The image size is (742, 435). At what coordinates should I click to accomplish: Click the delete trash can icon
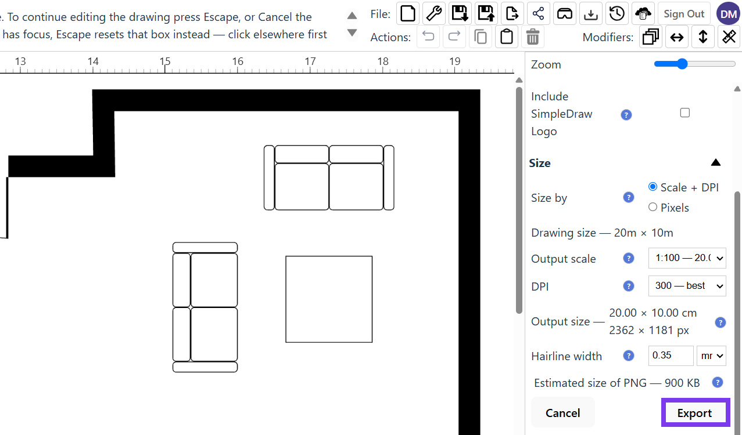pyautogui.click(x=532, y=37)
